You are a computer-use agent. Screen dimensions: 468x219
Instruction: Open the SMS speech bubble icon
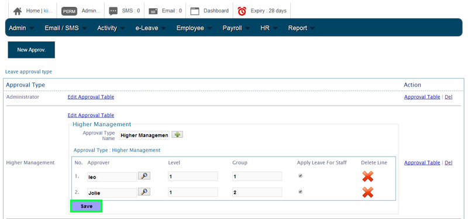coord(113,11)
